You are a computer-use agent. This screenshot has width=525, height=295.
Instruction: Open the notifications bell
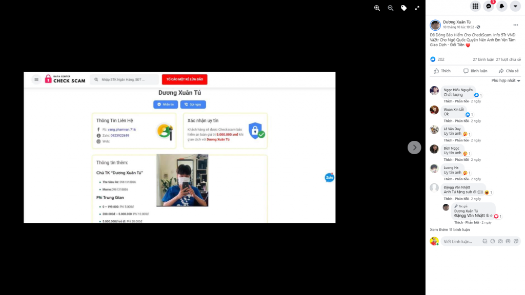click(x=502, y=6)
